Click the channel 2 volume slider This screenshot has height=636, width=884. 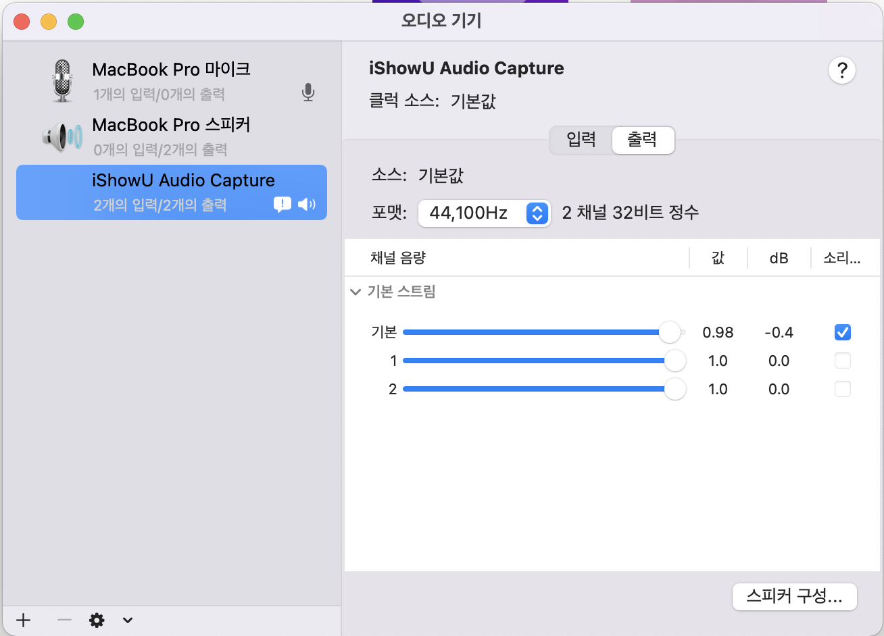pos(544,389)
